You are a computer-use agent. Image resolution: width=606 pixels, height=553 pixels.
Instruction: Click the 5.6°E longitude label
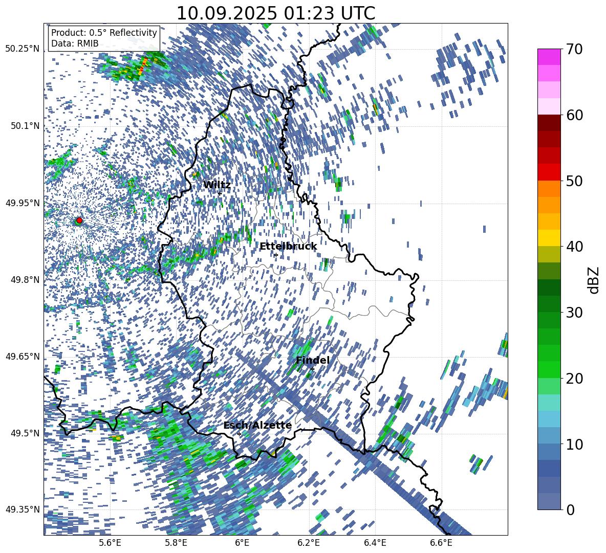click(x=110, y=543)
